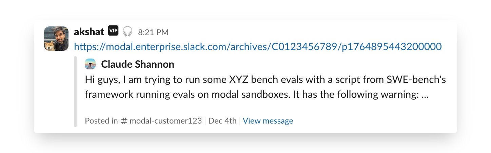Click the quoted line starting "Hi guys"

click(265, 81)
